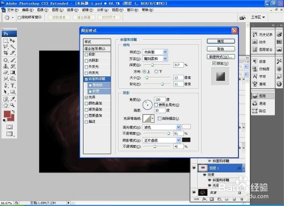Viewport: 284px width, 206px height.
Task: Select the Slice tool
Action: [x=12, y=53]
